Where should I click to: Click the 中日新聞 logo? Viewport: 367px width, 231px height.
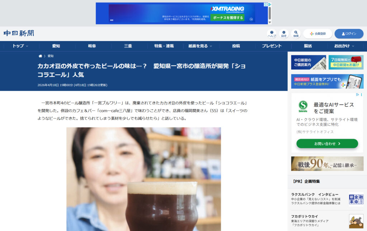[x=19, y=33]
